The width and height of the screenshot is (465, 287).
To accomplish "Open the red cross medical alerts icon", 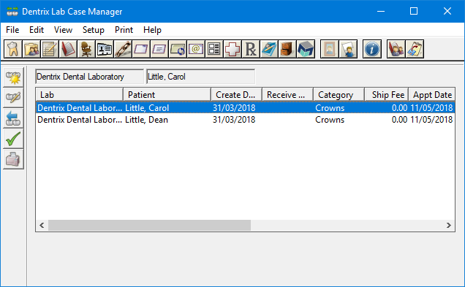I will point(232,49).
